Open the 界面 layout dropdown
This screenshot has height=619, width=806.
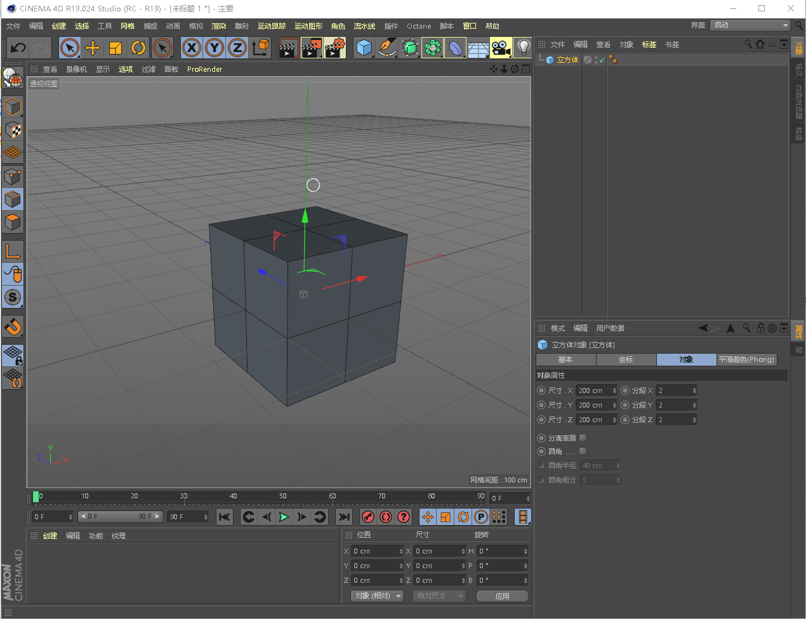[750, 25]
